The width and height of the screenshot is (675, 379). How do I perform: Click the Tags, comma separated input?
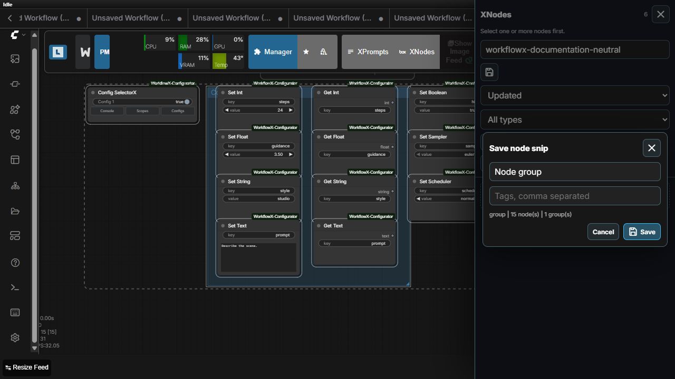coord(575,196)
